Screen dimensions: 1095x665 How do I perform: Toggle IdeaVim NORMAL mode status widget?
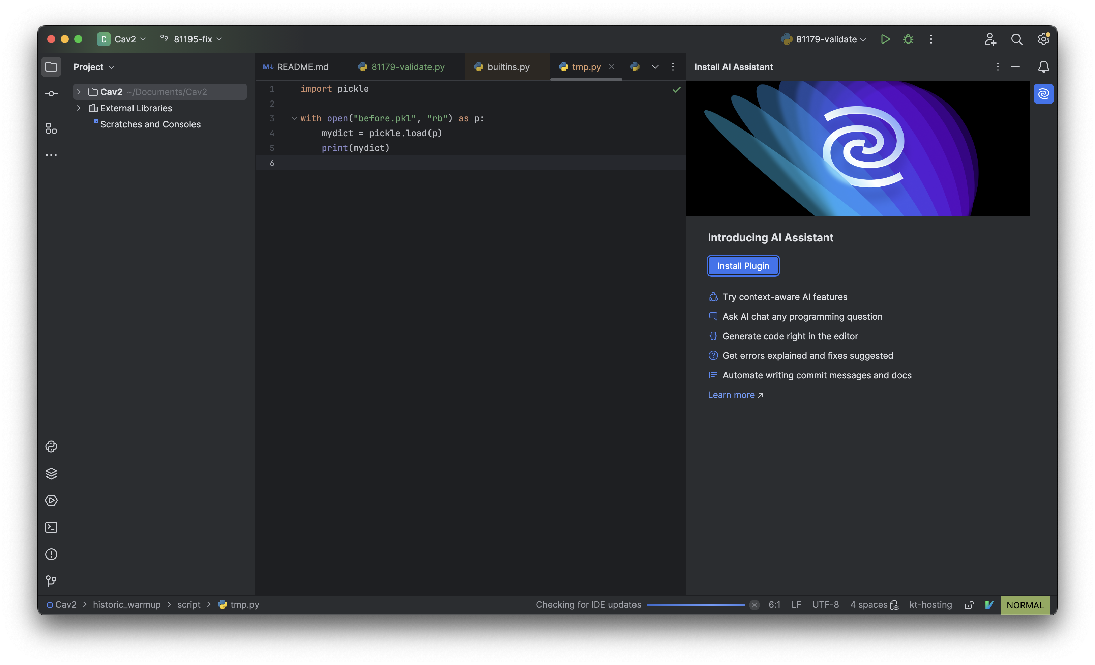tap(1025, 605)
